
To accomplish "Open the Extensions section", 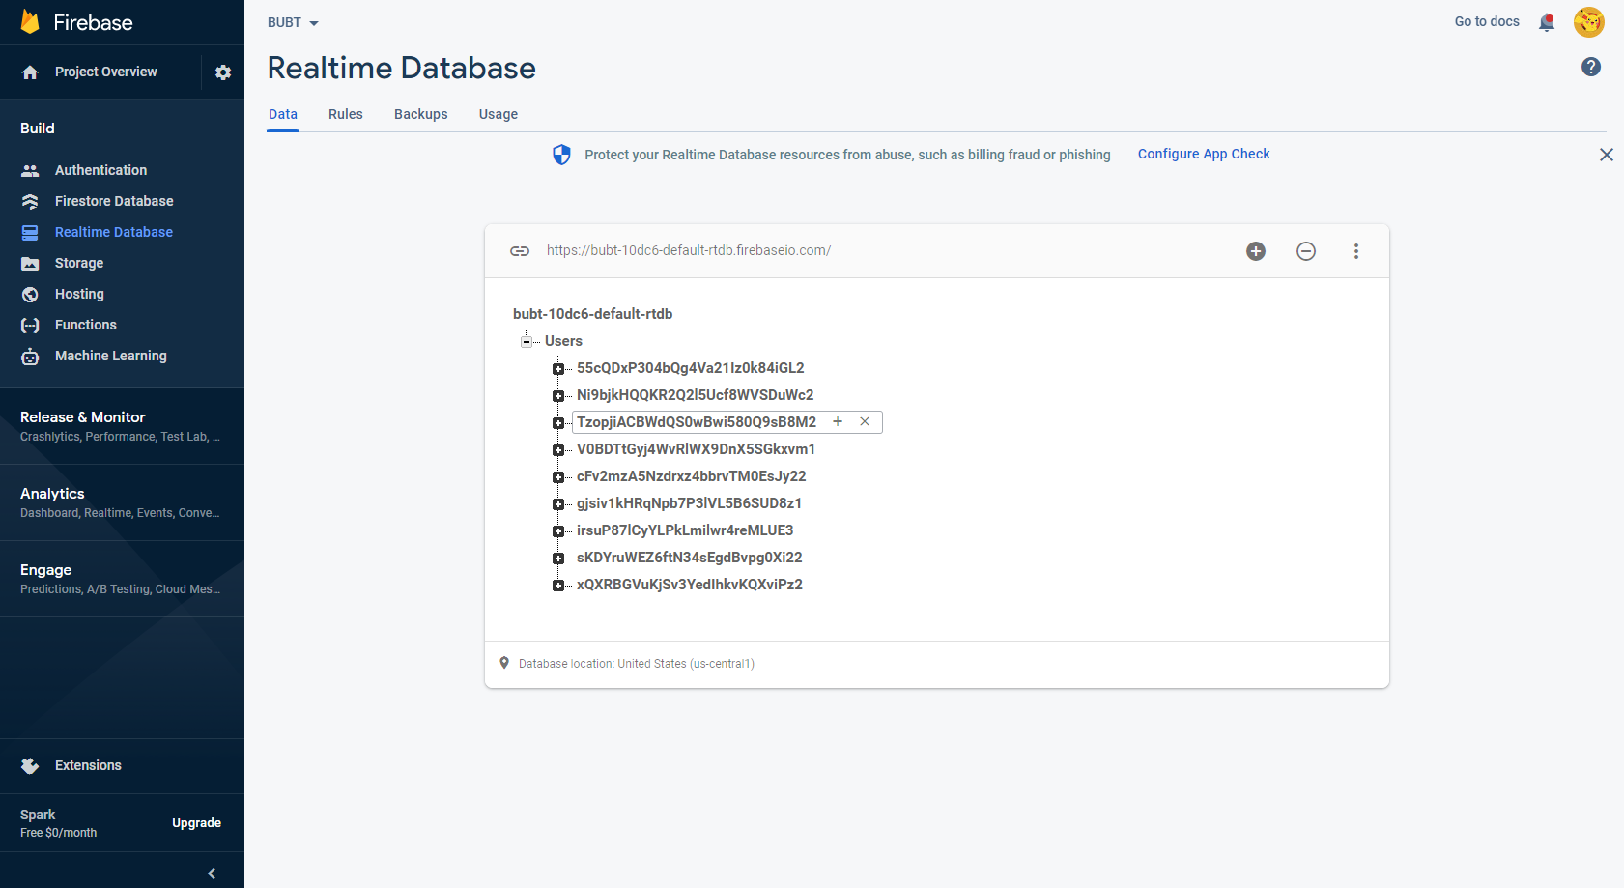I will coord(88,765).
